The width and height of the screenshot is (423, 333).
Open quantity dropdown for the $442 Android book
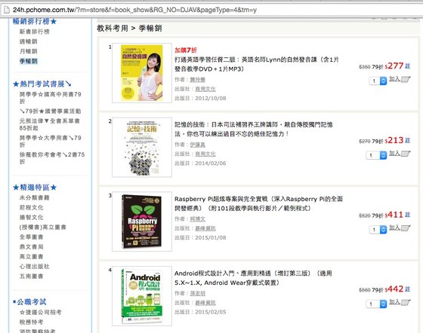point(376,304)
